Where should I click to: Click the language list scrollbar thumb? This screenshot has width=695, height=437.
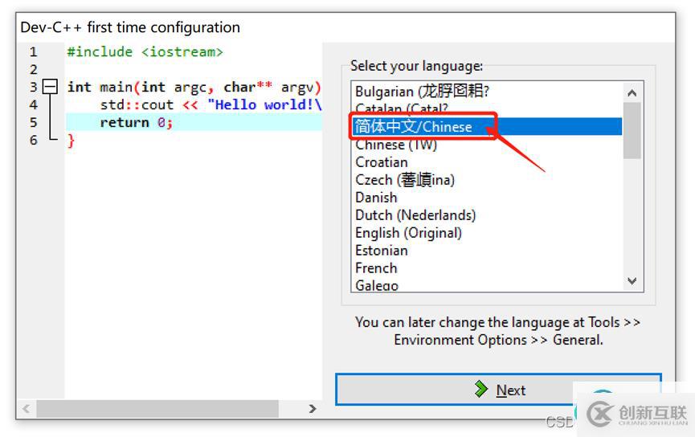pos(632,130)
